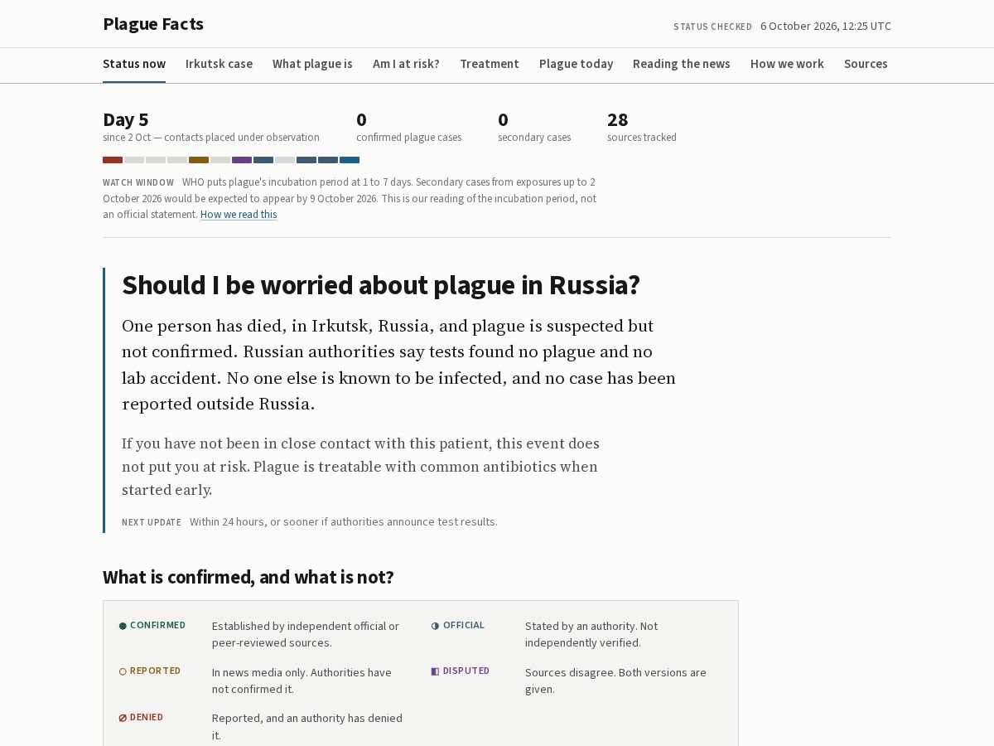994x746 pixels.
Task: Open the Plague Facts site title
Action: coord(153,24)
